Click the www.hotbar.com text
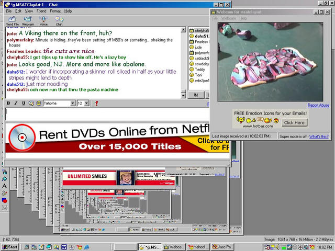335x251 pixels. coord(258,126)
